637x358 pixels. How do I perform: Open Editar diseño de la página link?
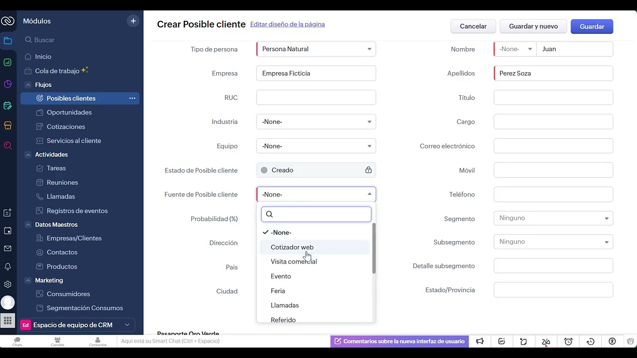tap(288, 24)
